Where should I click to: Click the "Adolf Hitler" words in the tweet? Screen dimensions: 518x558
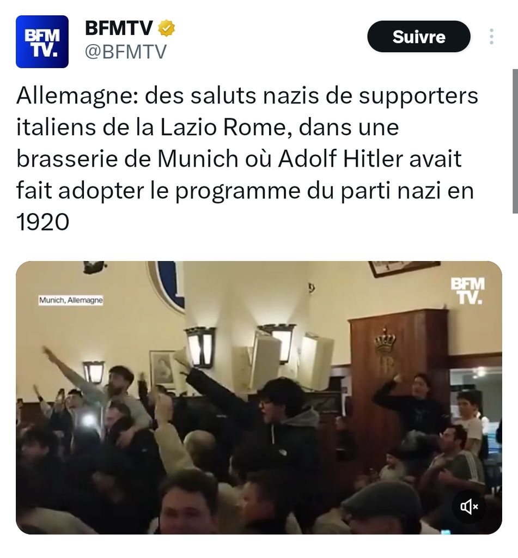(x=340, y=159)
